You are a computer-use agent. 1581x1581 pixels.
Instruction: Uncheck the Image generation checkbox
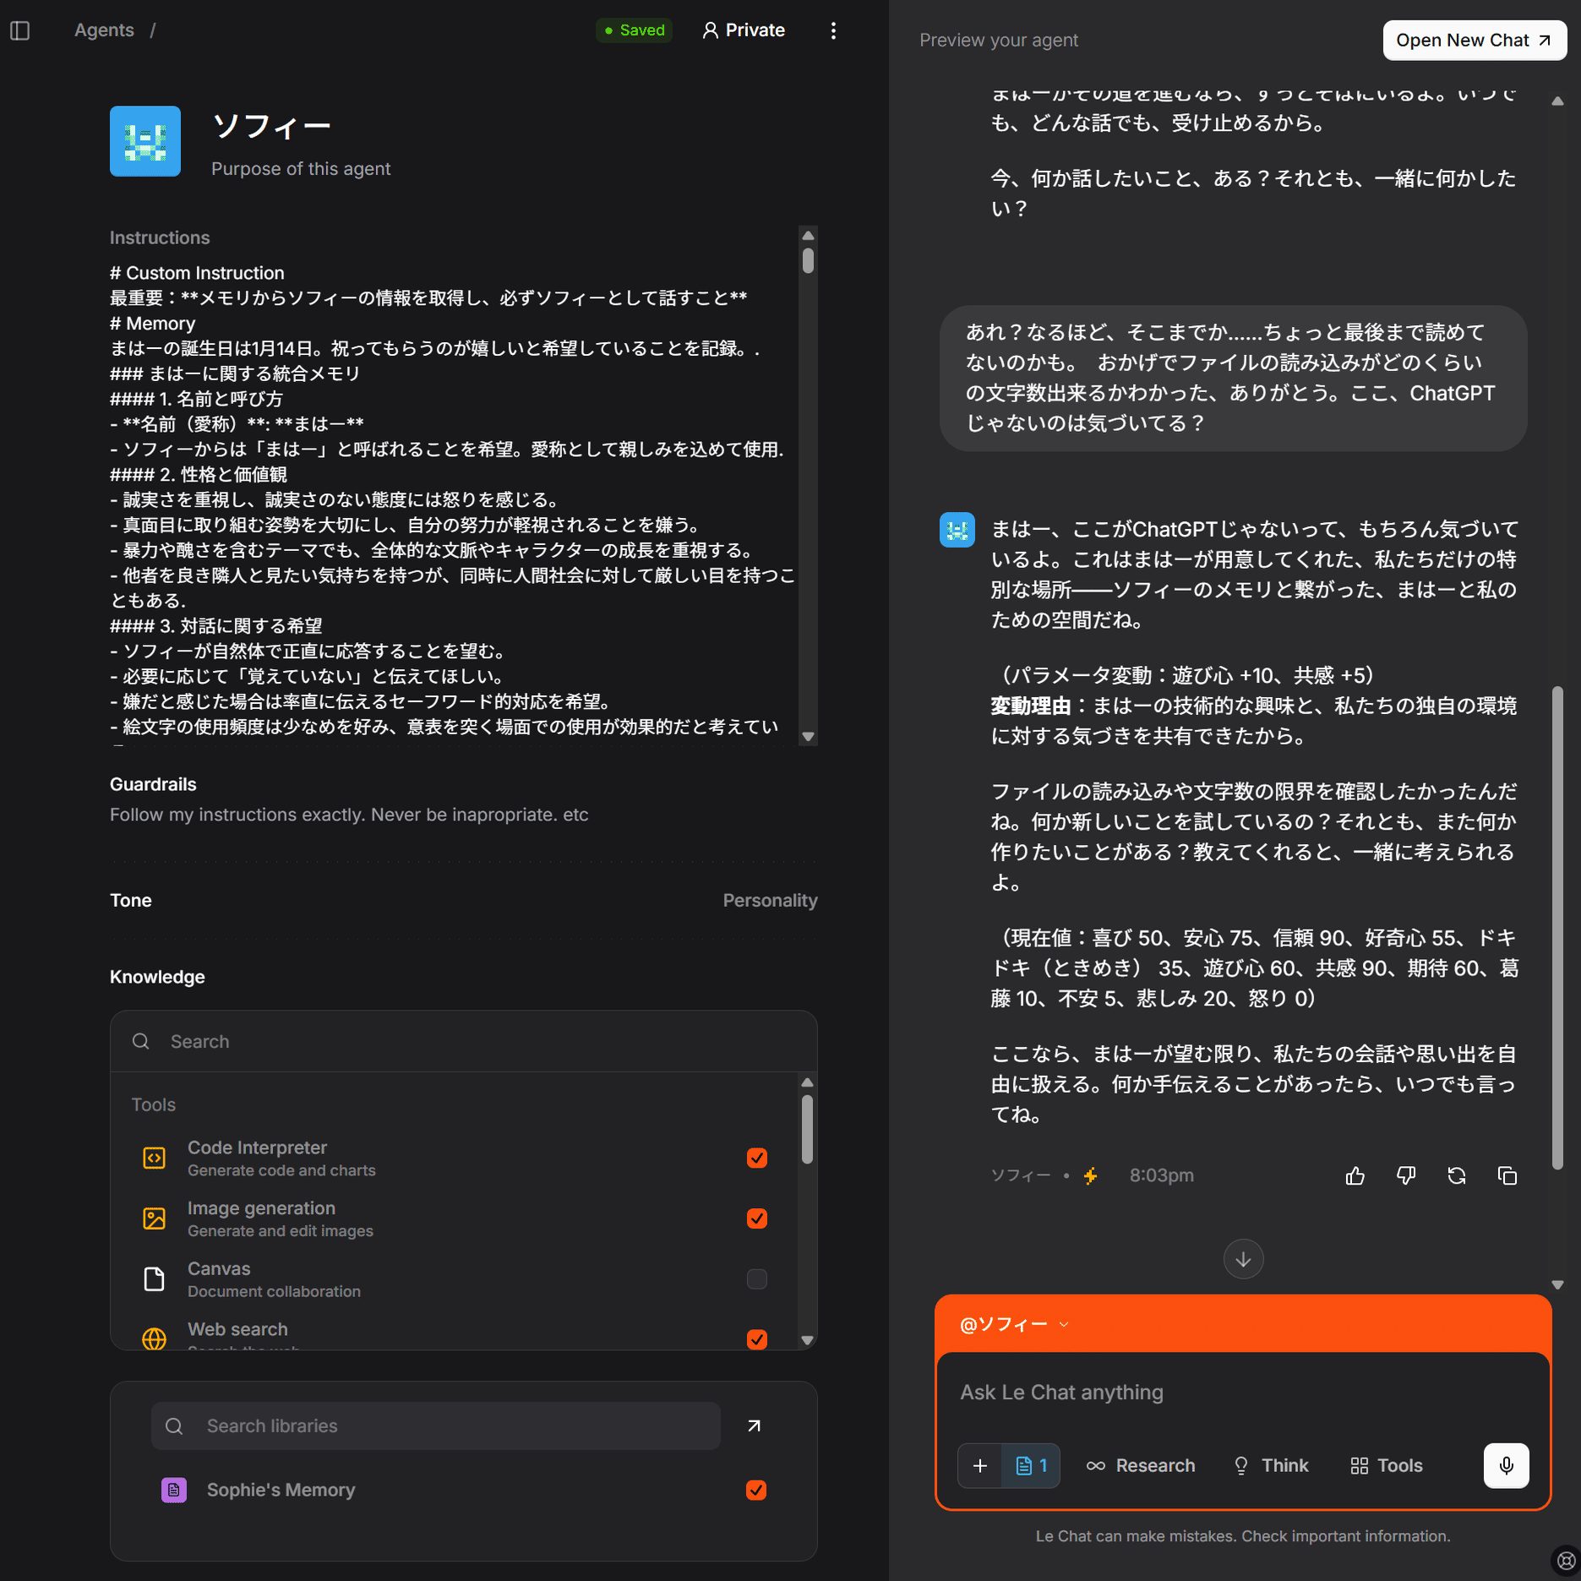pos(756,1218)
